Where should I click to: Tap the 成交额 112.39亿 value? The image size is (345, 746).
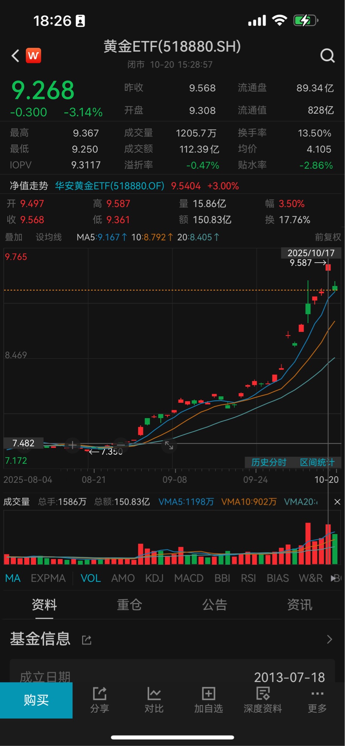point(199,149)
